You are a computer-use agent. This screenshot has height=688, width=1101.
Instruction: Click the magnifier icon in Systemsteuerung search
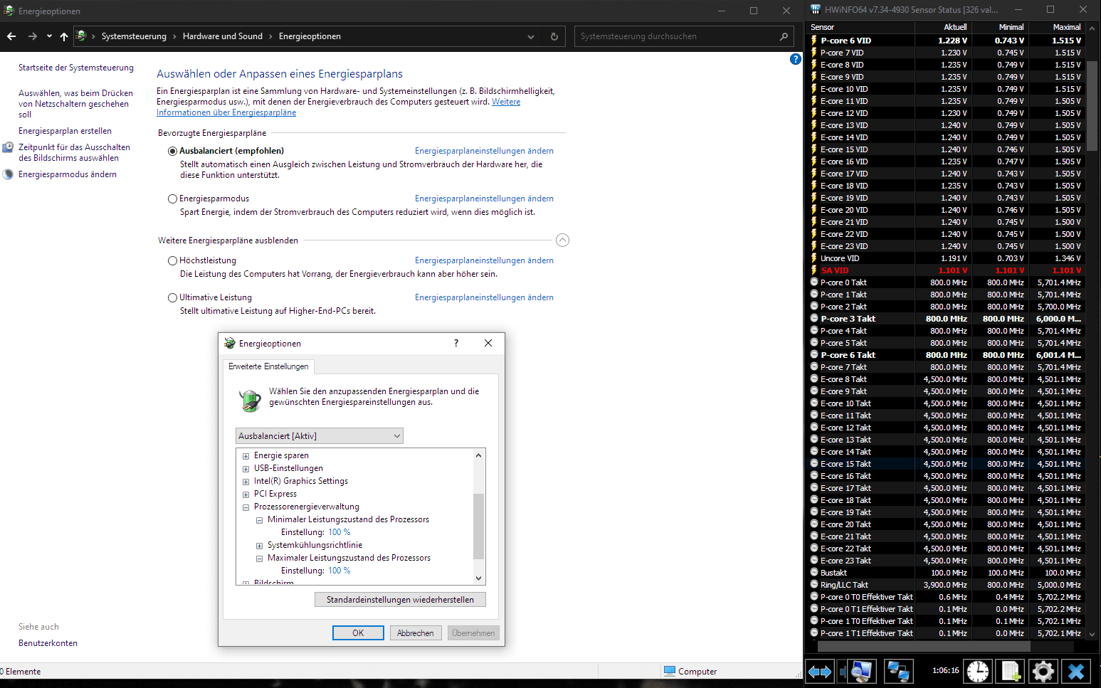[x=784, y=36]
